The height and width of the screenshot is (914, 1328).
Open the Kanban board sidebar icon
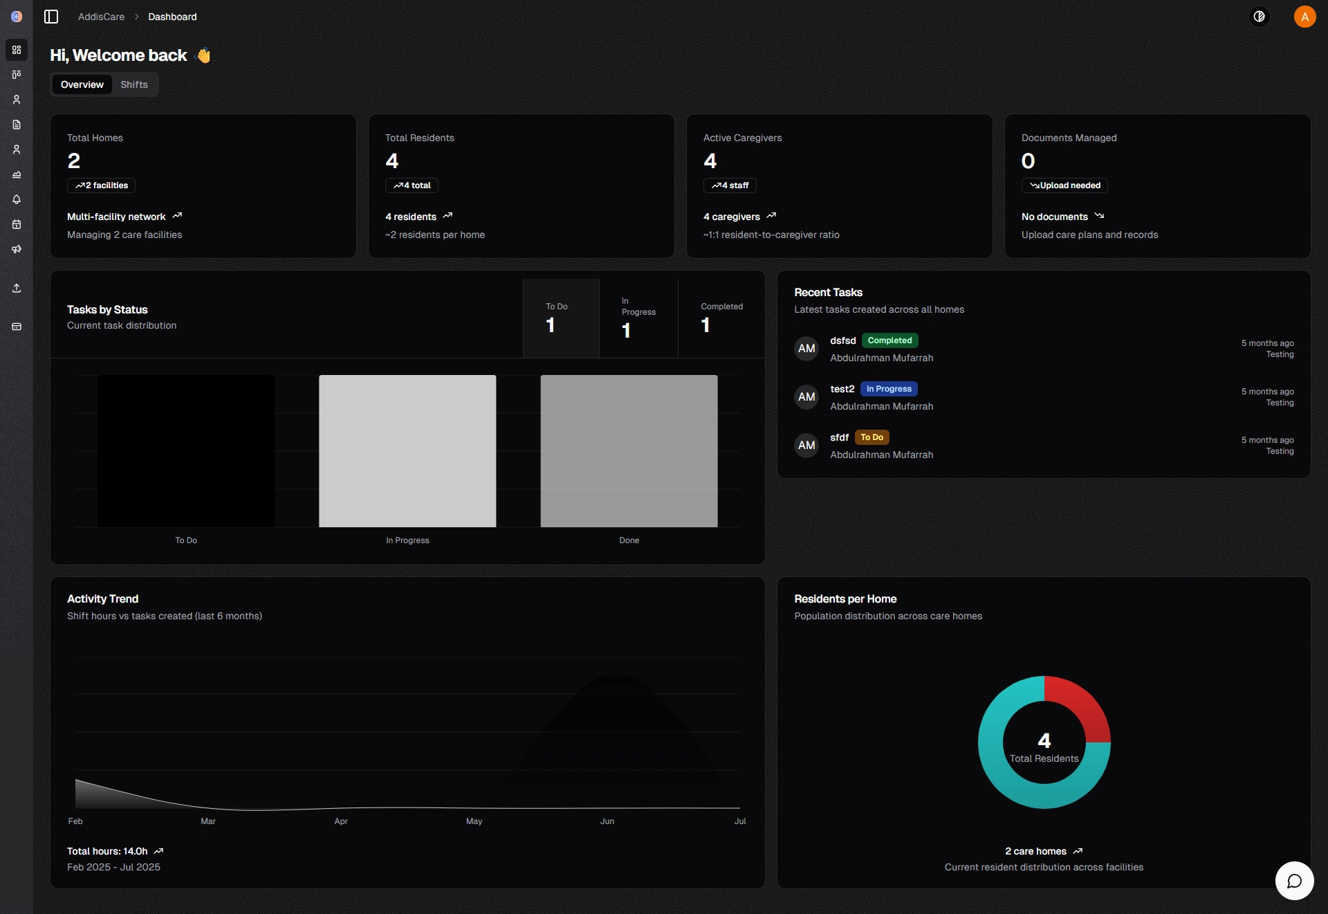(17, 75)
